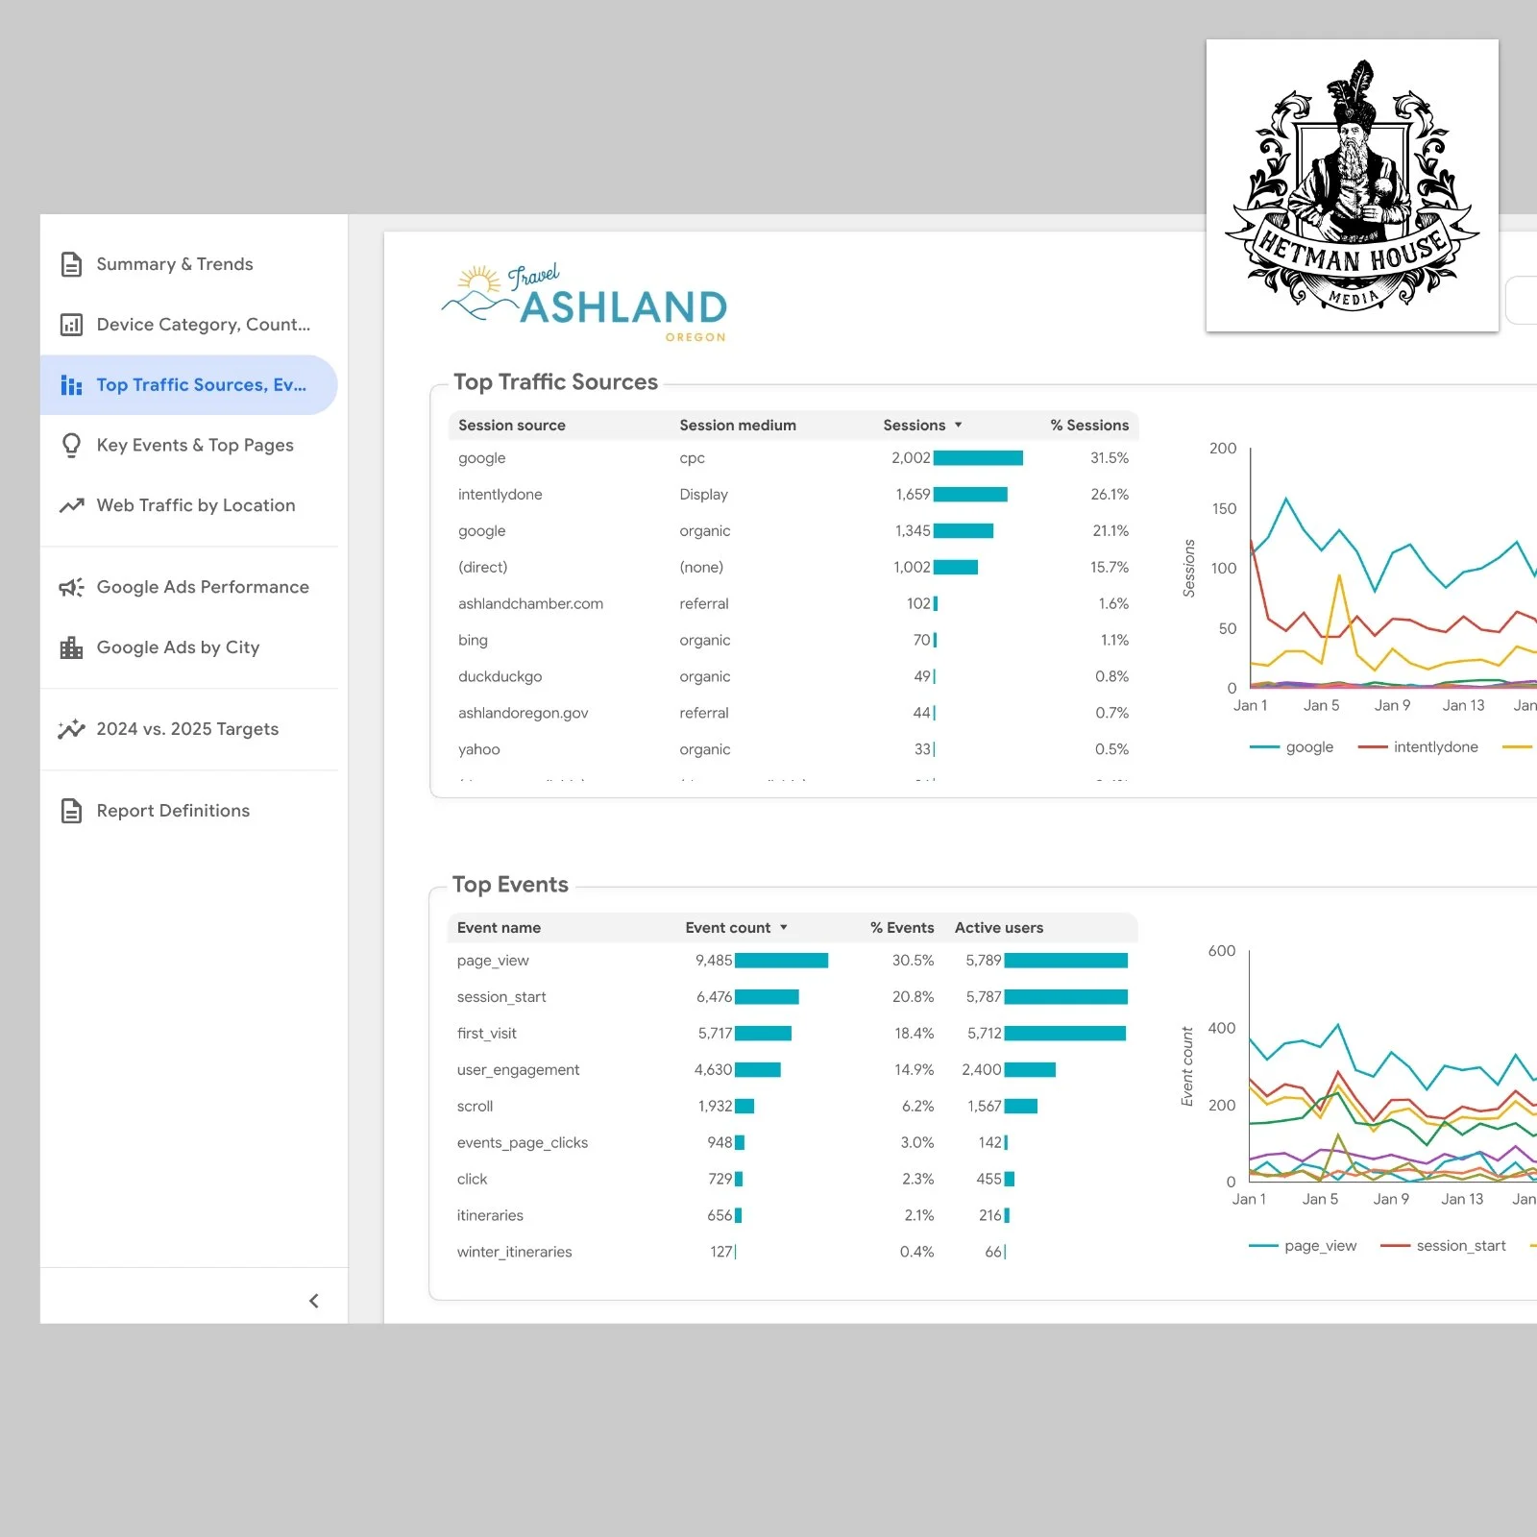1537x1537 pixels.
Task: Open the Sessions column sort dropdown
Action: tap(957, 425)
